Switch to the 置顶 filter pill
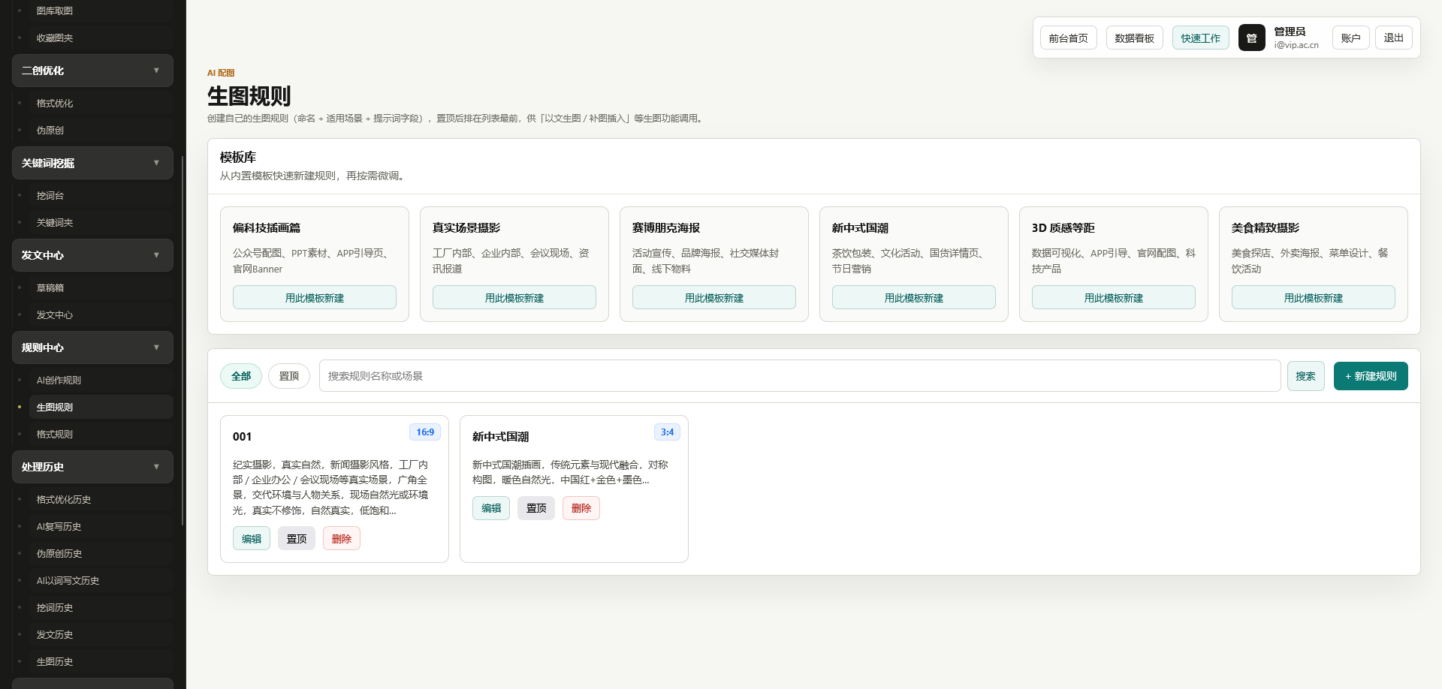The image size is (1442, 689). tap(289, 376)
